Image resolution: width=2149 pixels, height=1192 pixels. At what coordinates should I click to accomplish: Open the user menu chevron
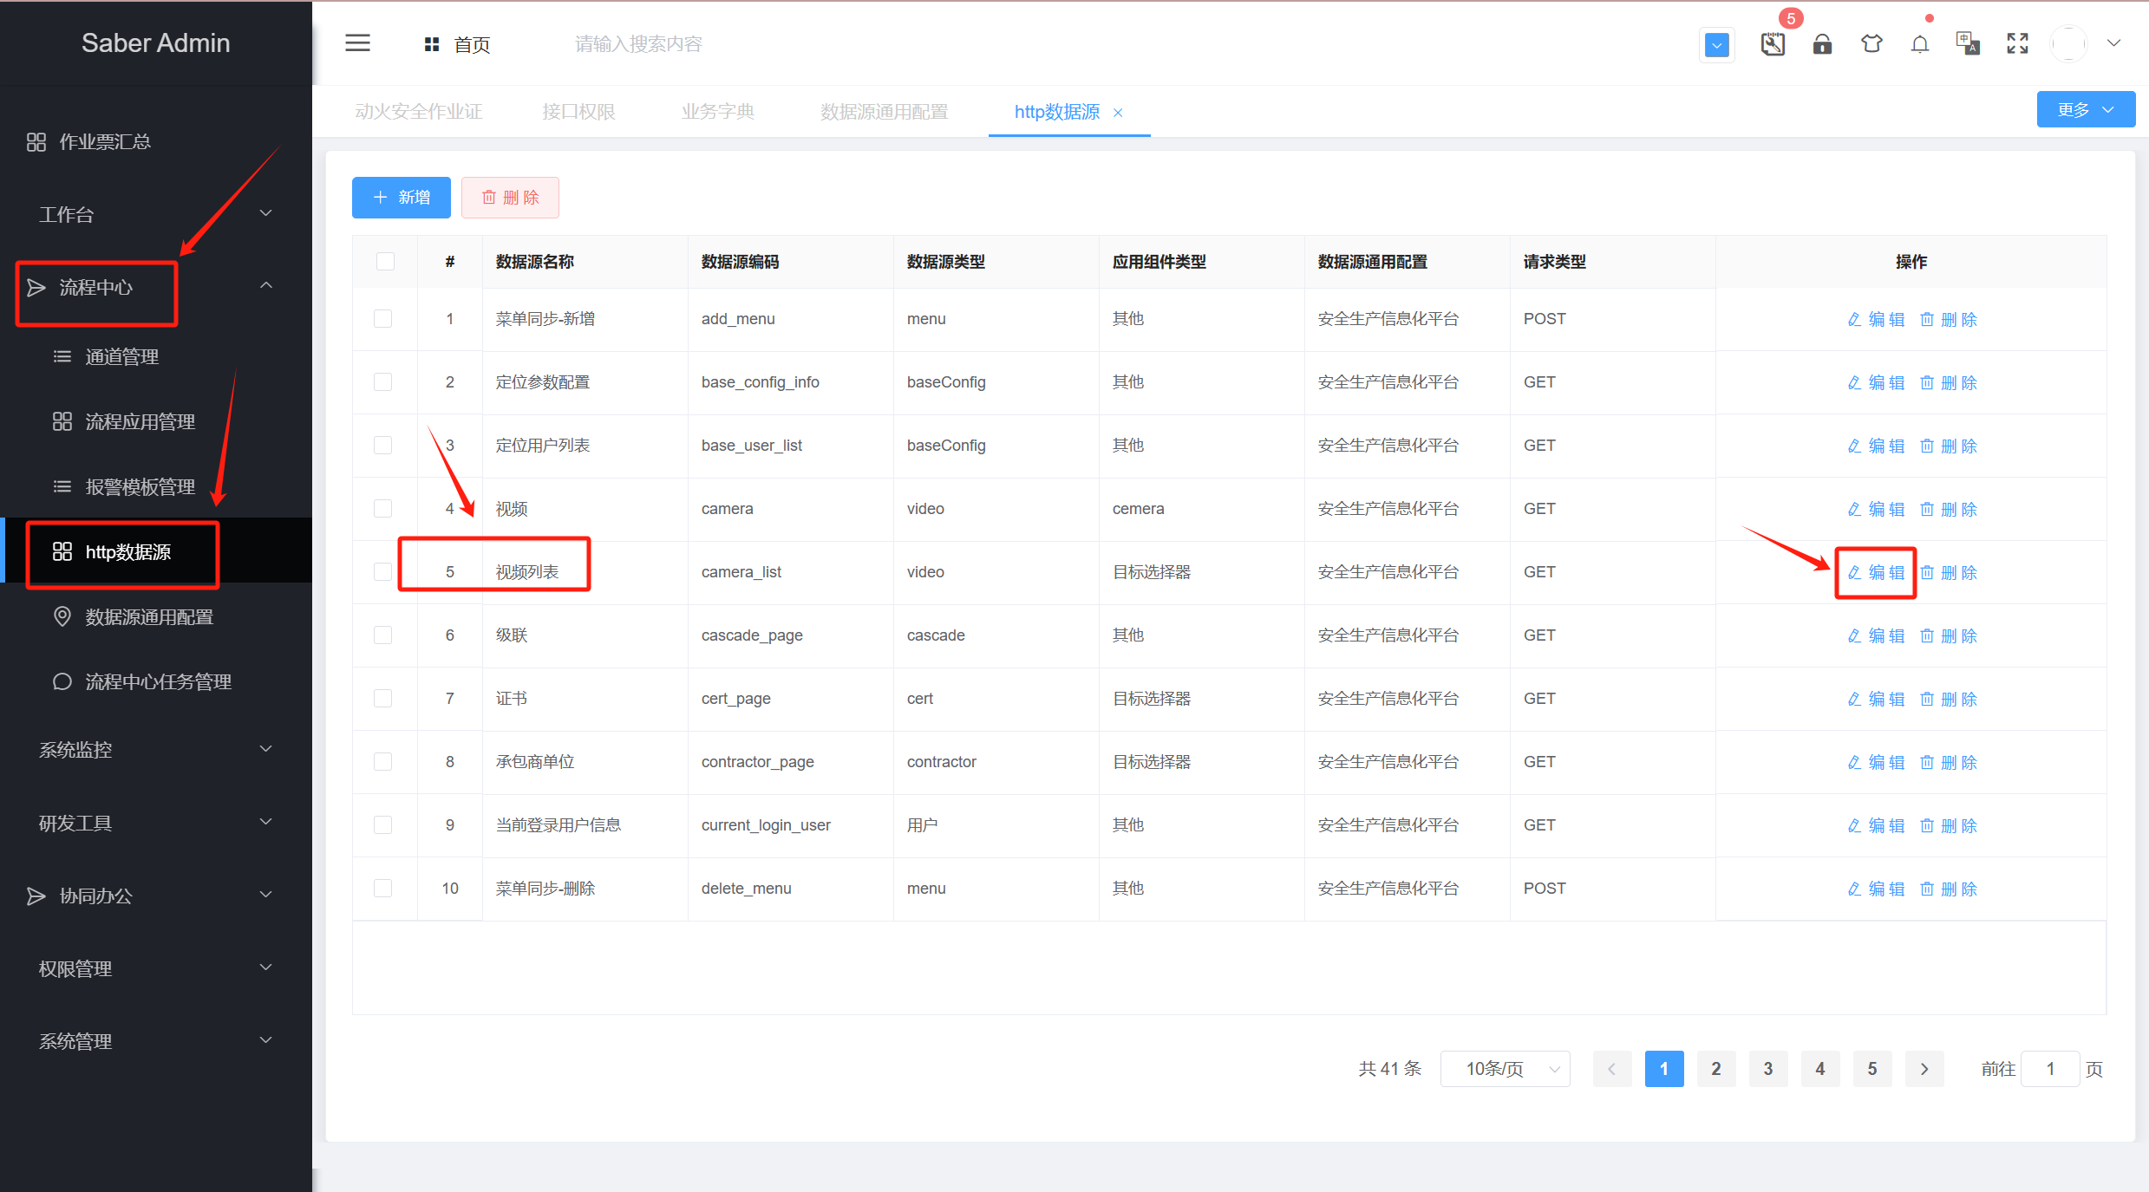(x=2113, y=43)
